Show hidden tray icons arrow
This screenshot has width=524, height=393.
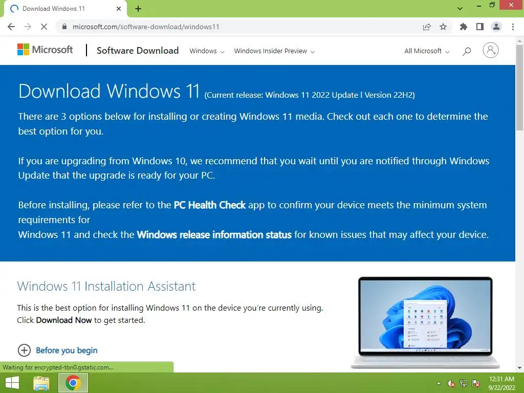click(x=439, y=383)
